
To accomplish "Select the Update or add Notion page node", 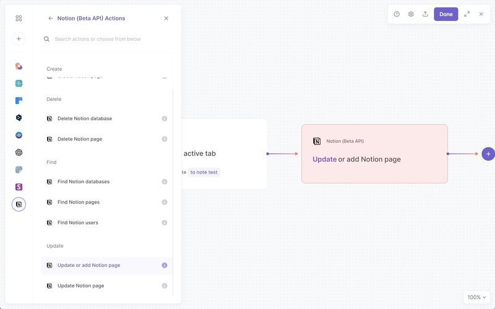I will pyautogui.click(x=374, y=154).
